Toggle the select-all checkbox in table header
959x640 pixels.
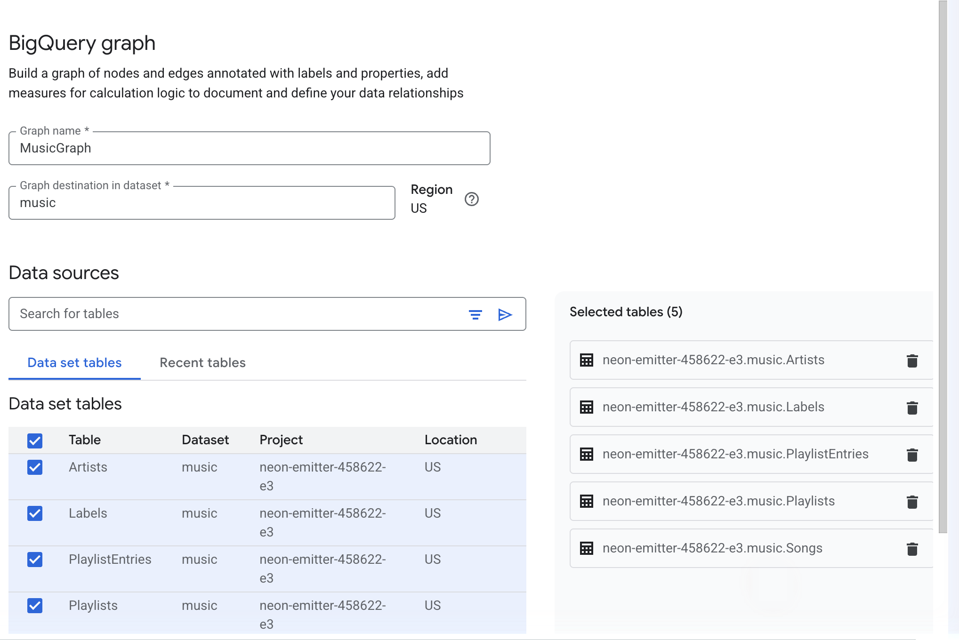pyautogui.click(x=35, y=440)
